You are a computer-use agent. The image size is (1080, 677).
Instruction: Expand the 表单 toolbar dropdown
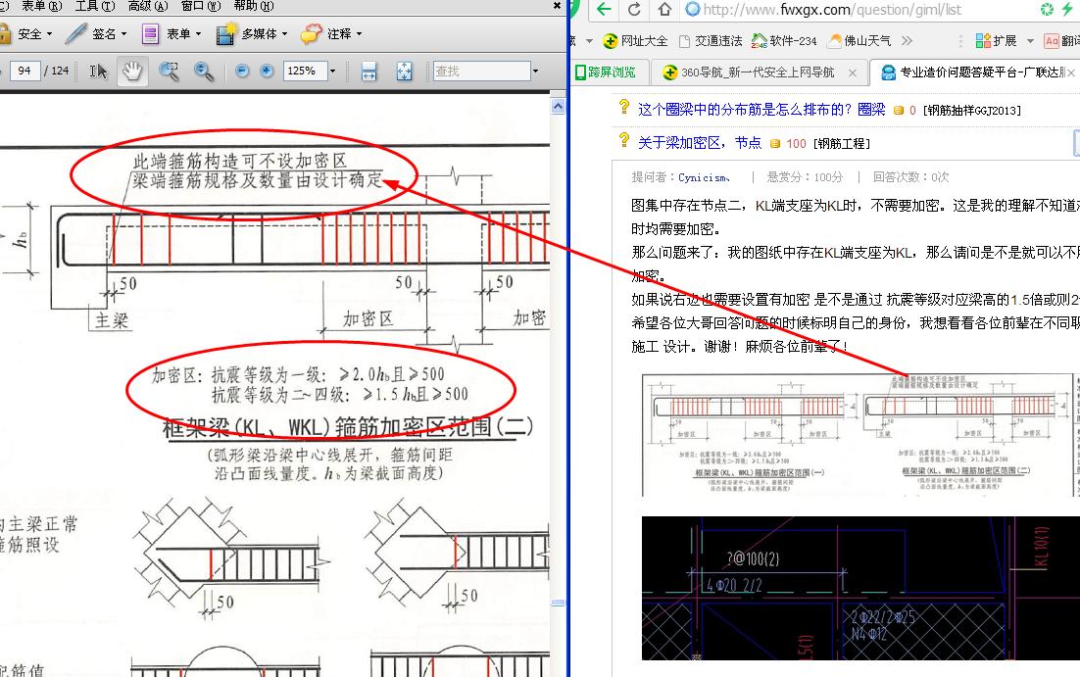(198, 33)
